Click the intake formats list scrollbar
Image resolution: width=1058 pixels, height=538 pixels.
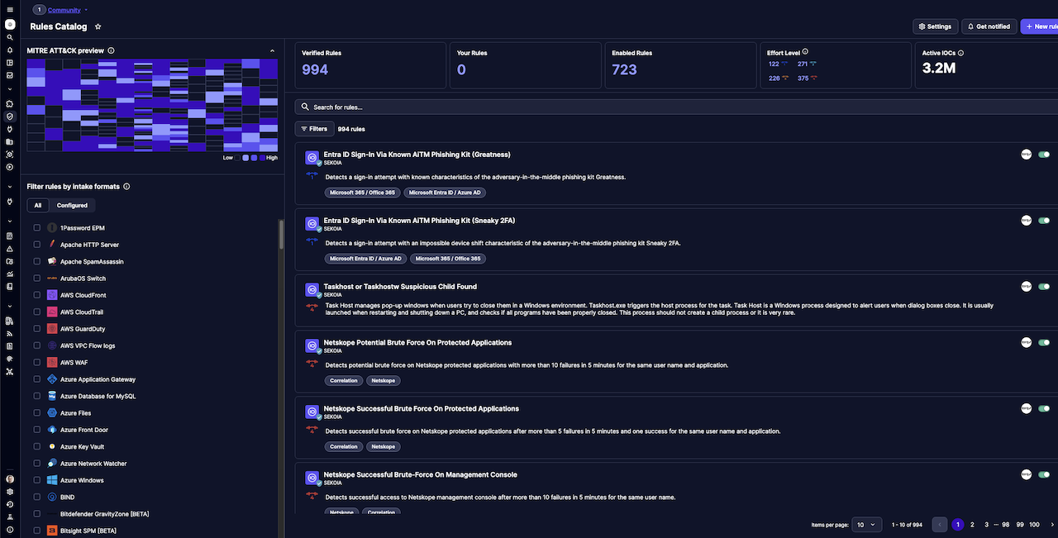[281, 236]
